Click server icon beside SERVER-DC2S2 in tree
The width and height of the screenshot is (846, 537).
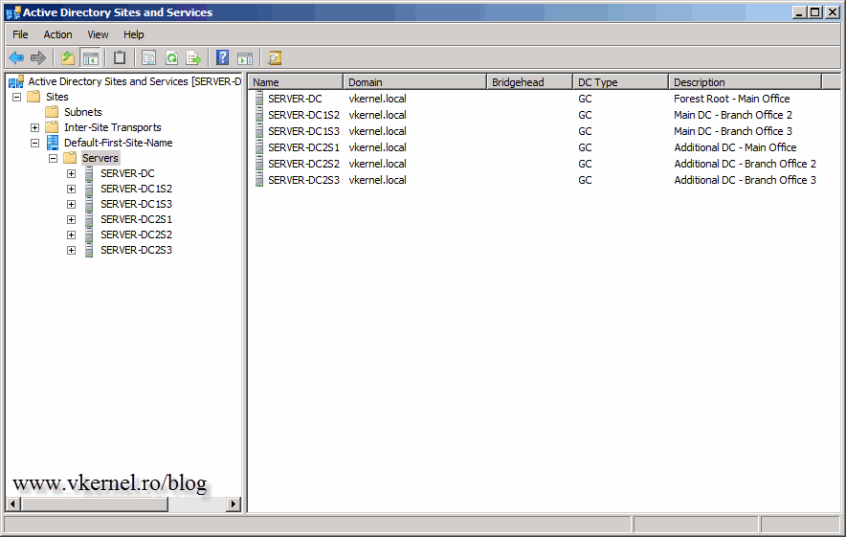point(89,235)
